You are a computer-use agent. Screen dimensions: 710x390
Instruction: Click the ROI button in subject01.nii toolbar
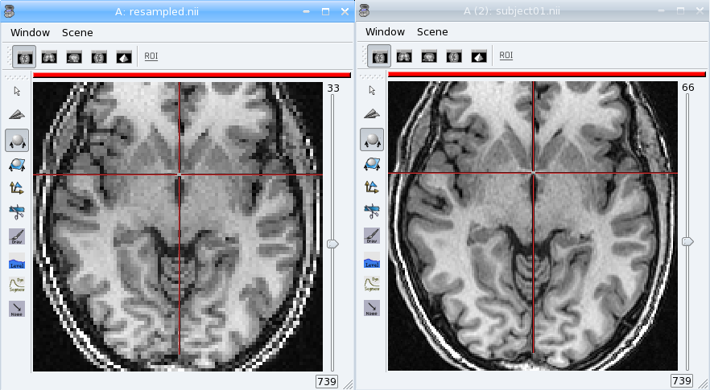click(506, 55)
